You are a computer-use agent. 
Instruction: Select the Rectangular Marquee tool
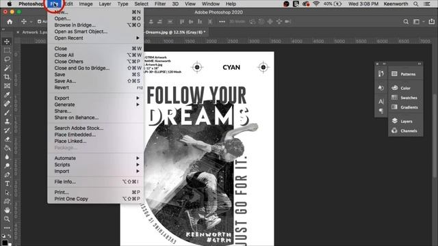(7, 51)
